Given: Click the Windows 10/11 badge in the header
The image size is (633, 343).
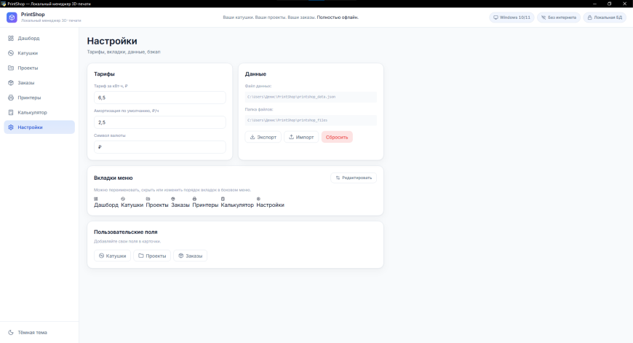Looking at the screenshot, I should tap(511, 17).
